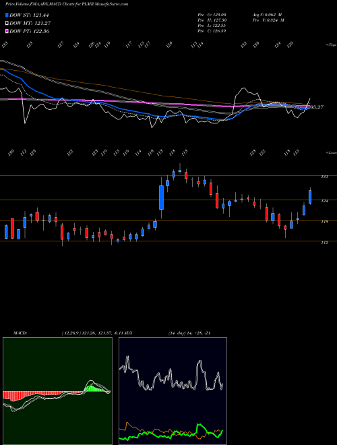Click the ADX '(14 day) 14, +28, -21' text

[x=189, y=333]
